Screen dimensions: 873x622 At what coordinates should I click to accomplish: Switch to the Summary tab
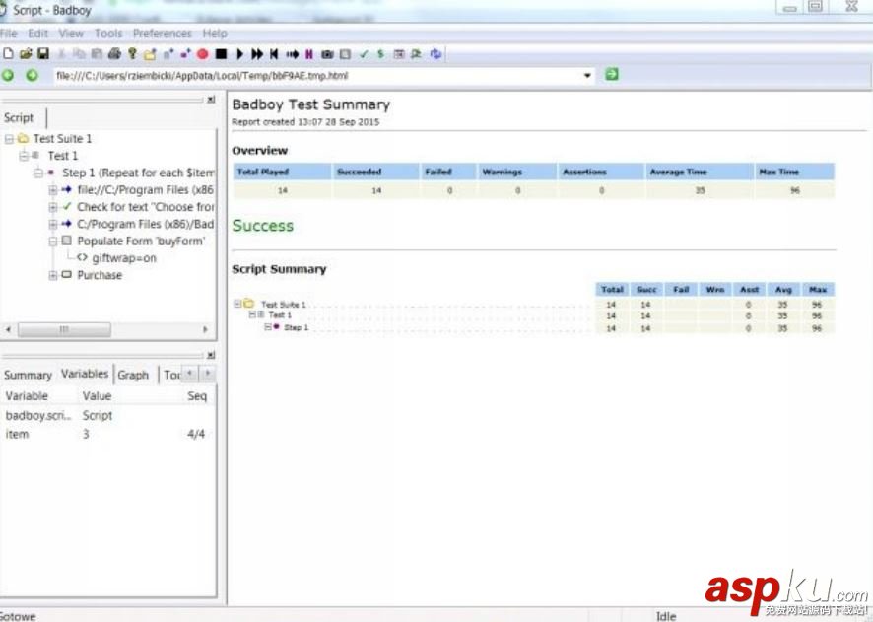coord(28,375)
